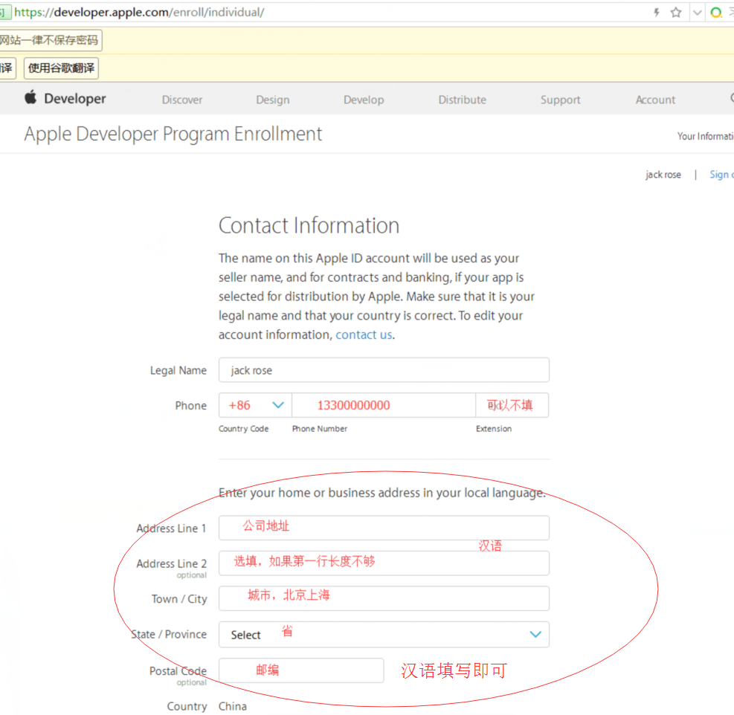The height and width of the screenshot is (715, 734).
Task: Open the Design menu
Action: (x=272, y=100)
